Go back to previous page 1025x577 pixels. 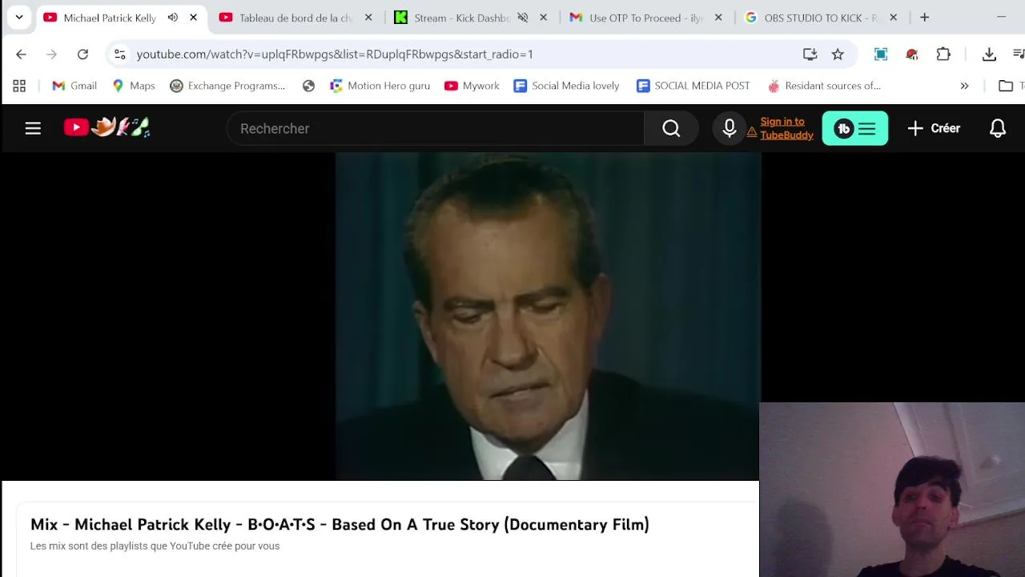tap(22, 54)
